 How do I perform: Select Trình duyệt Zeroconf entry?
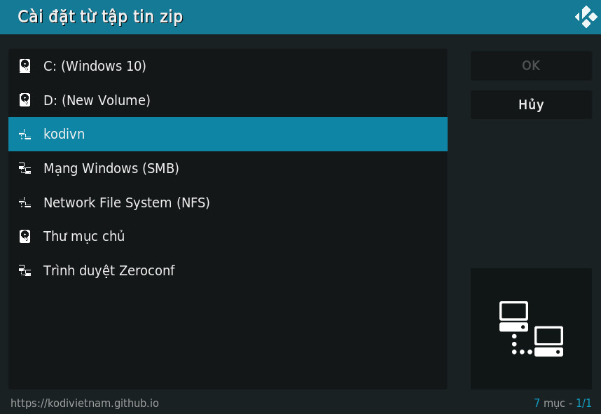click(109, 270)
